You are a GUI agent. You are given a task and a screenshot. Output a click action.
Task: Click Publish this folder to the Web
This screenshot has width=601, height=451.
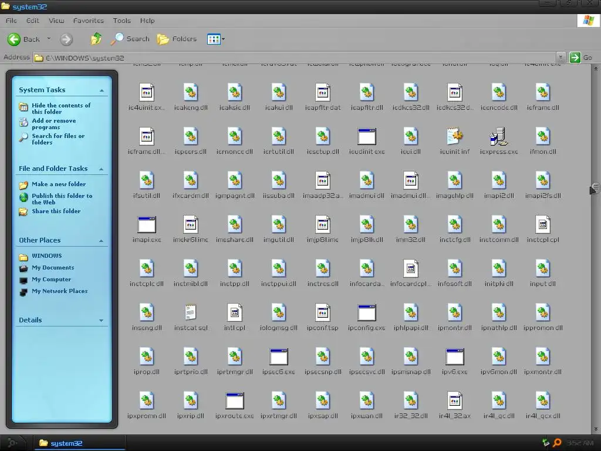(x=62, y=198)
